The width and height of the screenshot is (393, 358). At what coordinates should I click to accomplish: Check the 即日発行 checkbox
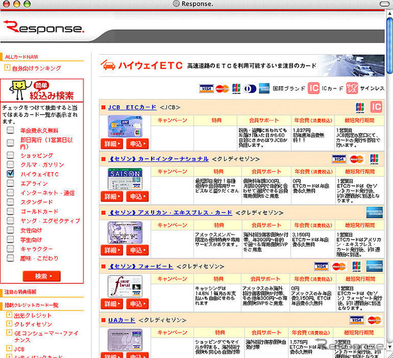click(x=10, y=143)
